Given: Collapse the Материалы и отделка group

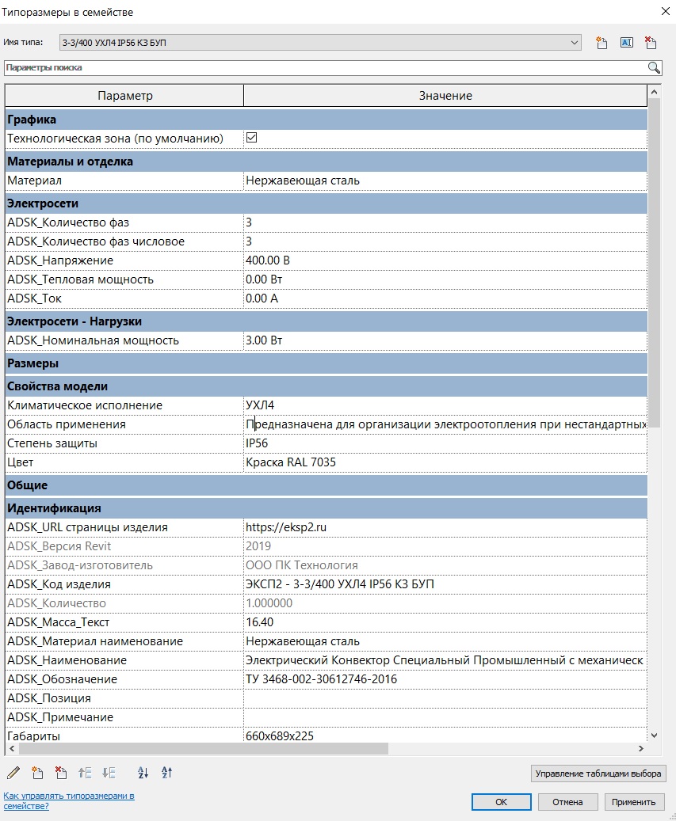Looking at the screenshot, I should tap(327, 162).
